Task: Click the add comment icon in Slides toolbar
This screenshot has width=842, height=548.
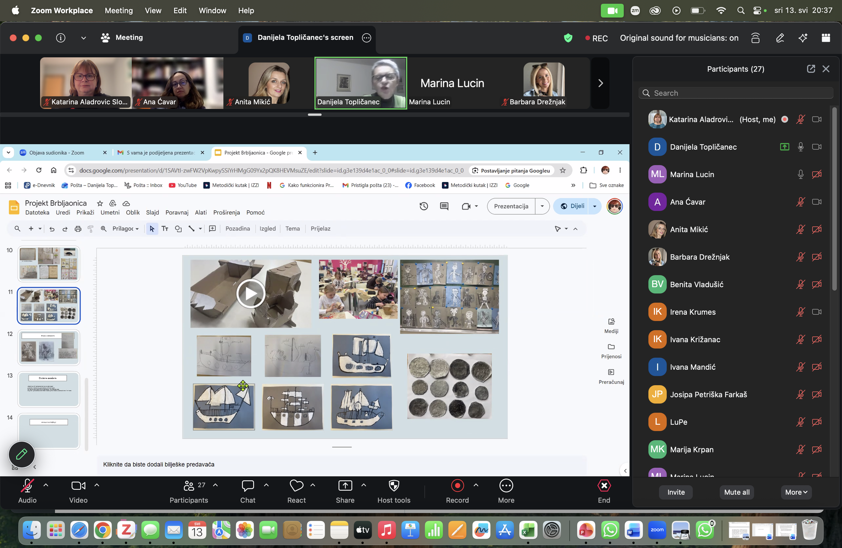Action: click(x=212, y=229)
